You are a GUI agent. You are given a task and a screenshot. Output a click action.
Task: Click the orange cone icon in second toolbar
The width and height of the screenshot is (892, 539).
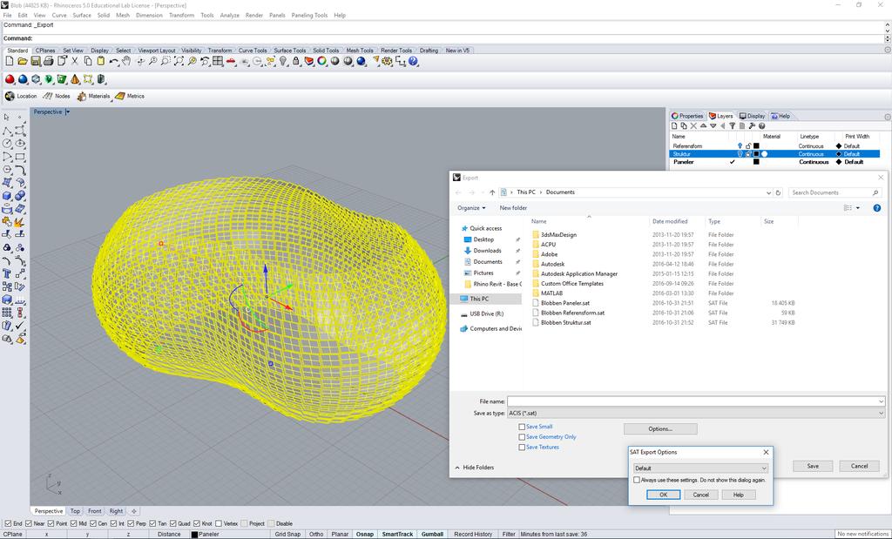(x=75, y=79)
